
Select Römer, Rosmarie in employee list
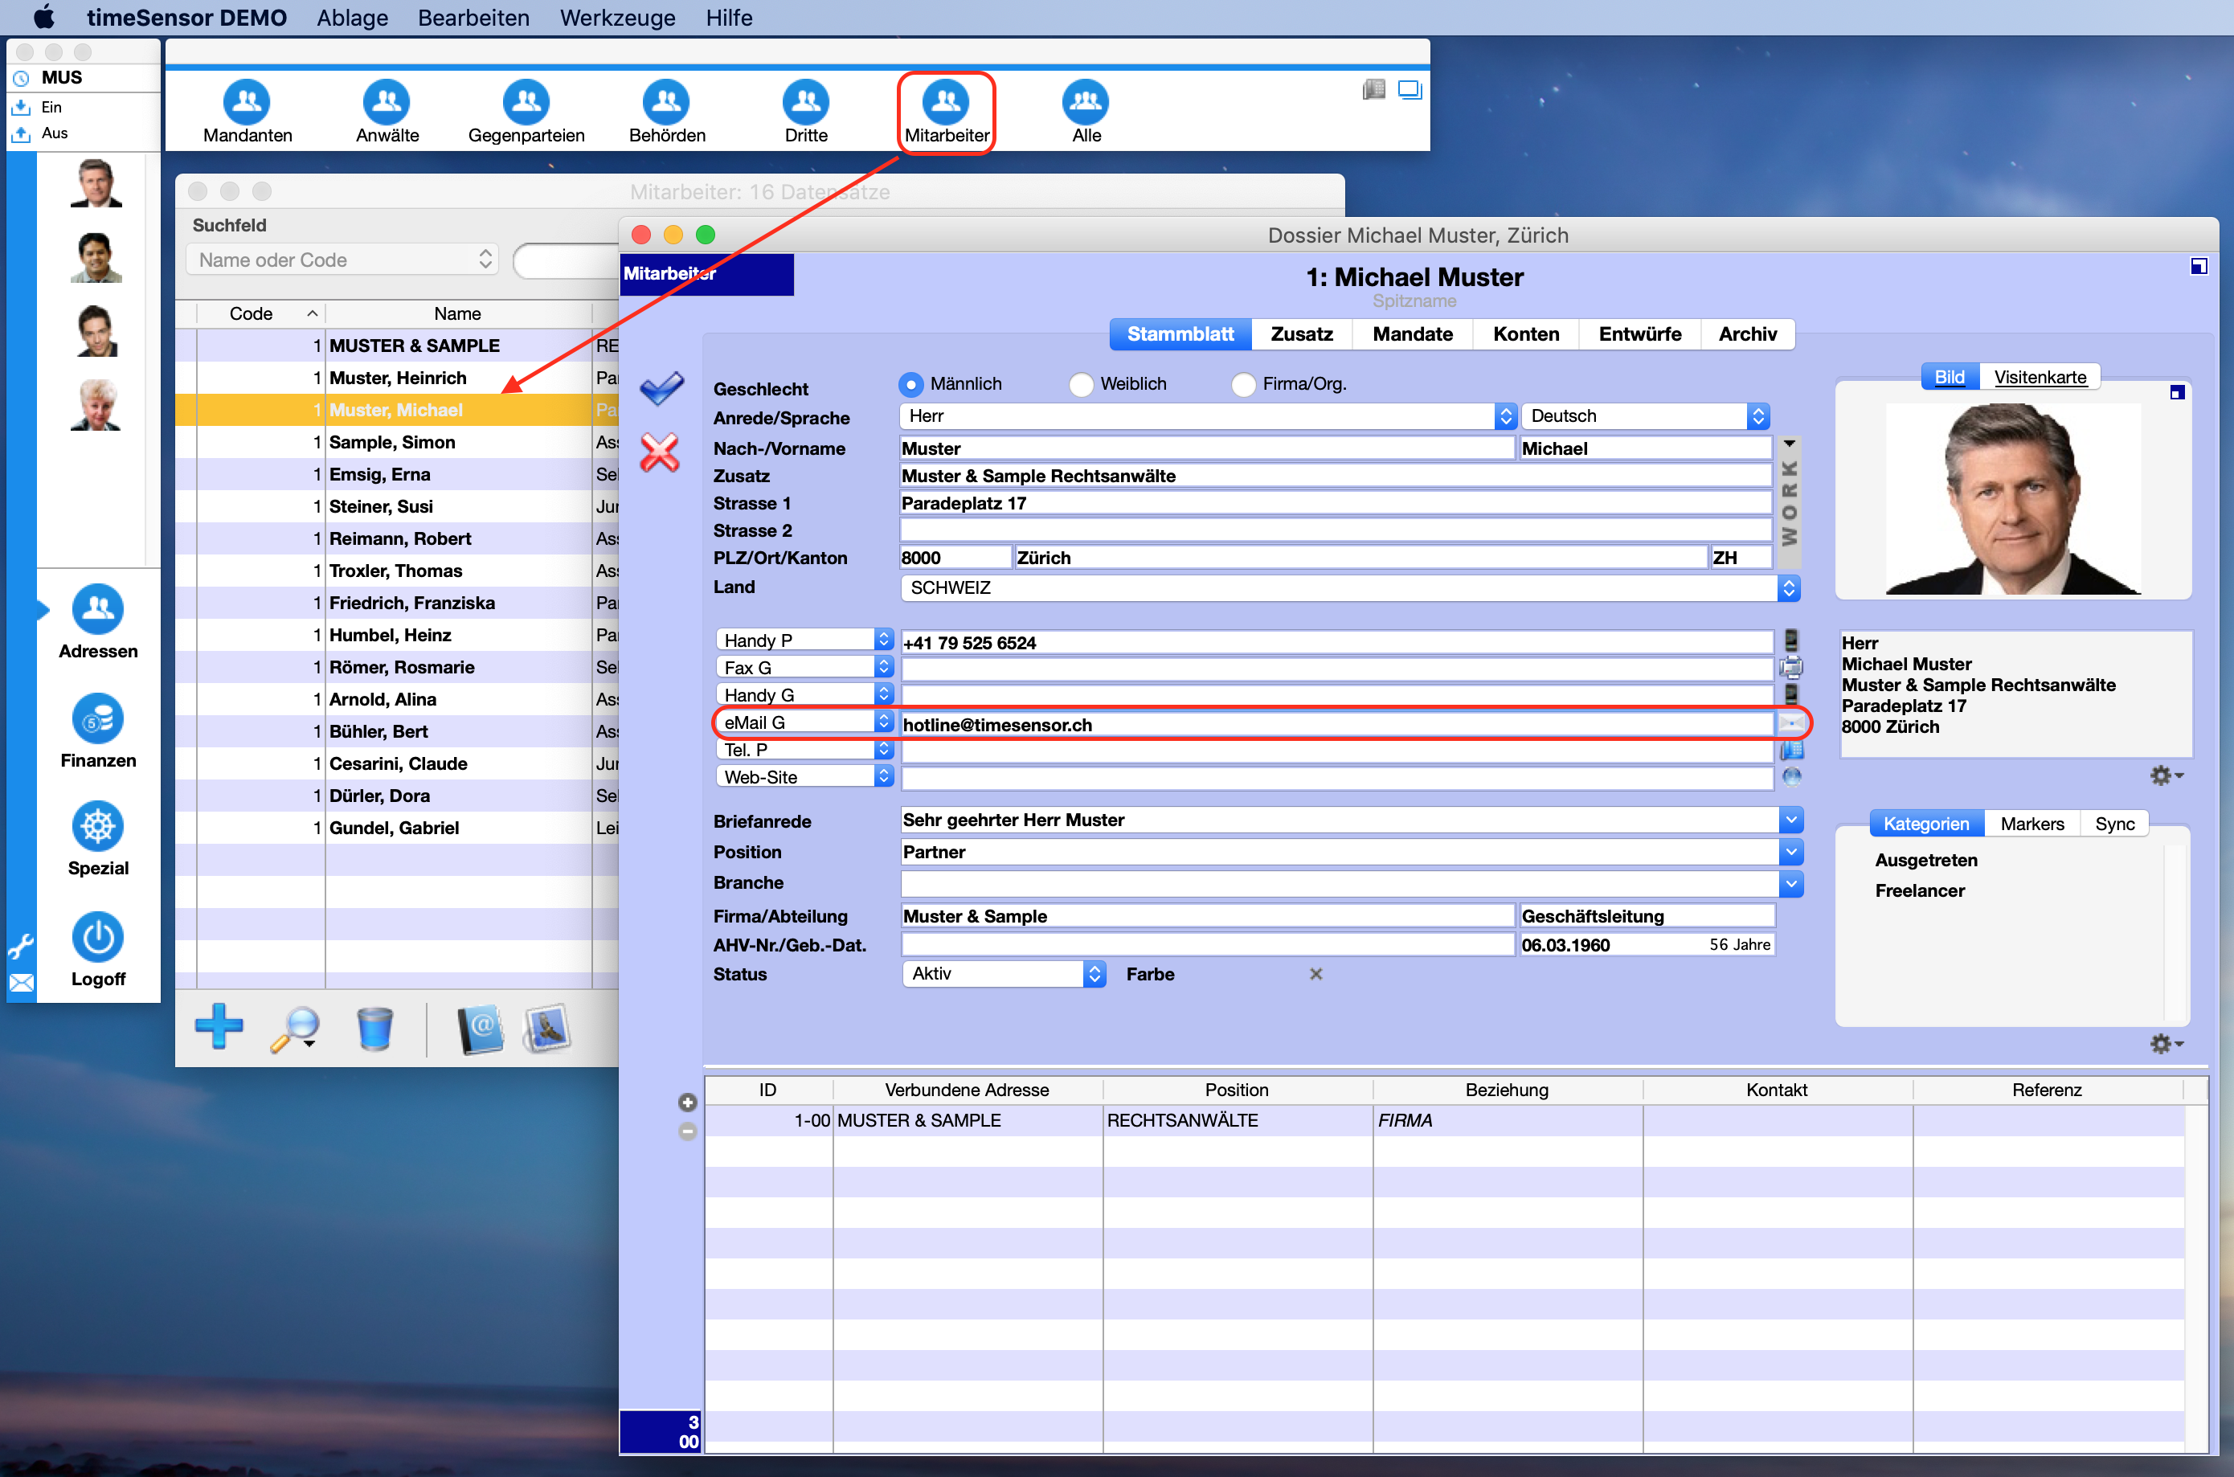[396, 667]
